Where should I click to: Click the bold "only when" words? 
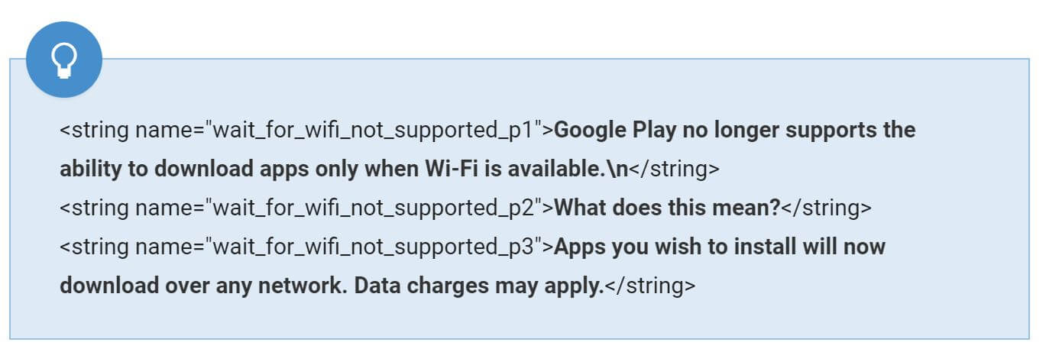point(365,169)
